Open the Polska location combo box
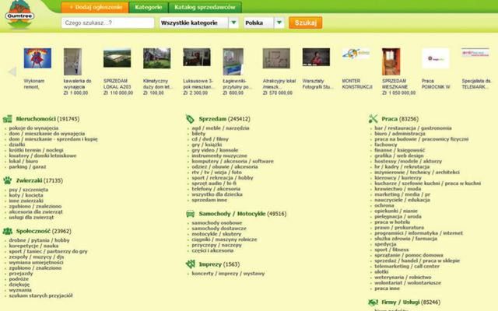Screen dimensions: 498x311 pyautogui.click(x=264, y=23)
